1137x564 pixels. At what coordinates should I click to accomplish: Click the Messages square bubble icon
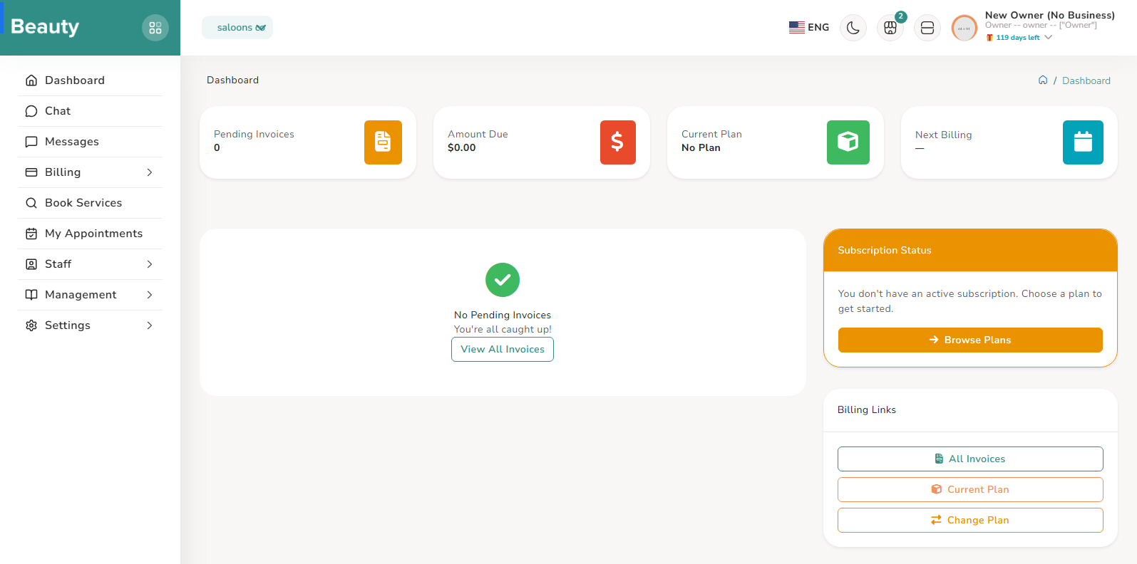pyautogui.click(x=31, y=142)
